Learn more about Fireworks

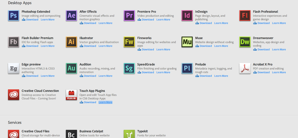pyautogui.click(x=163, y=50)
